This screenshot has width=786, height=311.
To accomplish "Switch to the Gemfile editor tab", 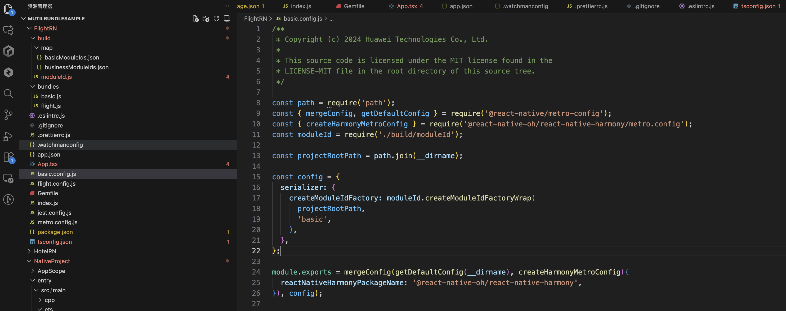I will 354,6.
